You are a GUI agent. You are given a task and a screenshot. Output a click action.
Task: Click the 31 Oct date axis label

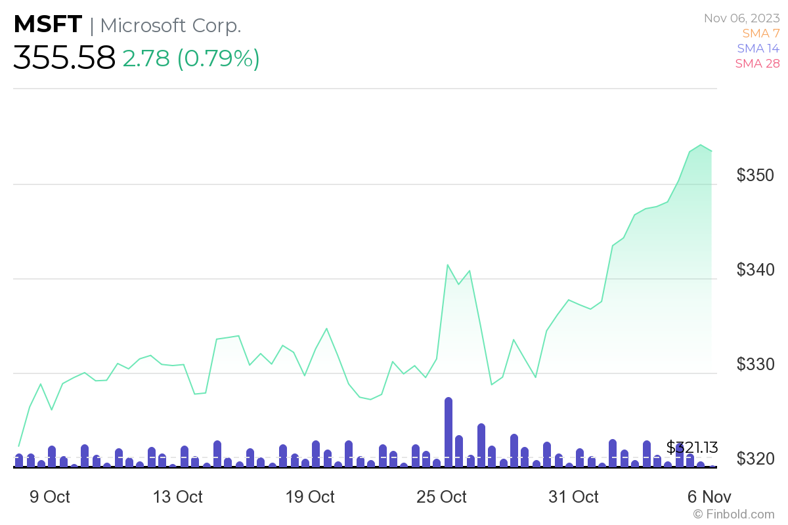click(573, 497)
